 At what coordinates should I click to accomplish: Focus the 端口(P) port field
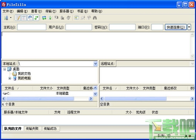click(157, 27)
